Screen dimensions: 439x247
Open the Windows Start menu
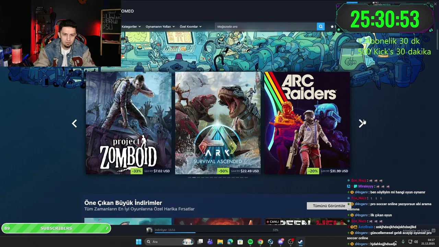tap(139, 242)
